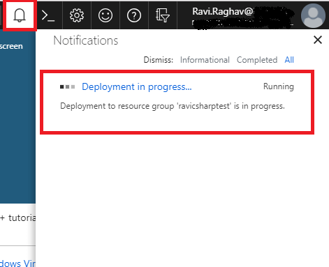The image size is (329, 267).
Task: Open the user account avatar
Action: click(x=313, y=15)
